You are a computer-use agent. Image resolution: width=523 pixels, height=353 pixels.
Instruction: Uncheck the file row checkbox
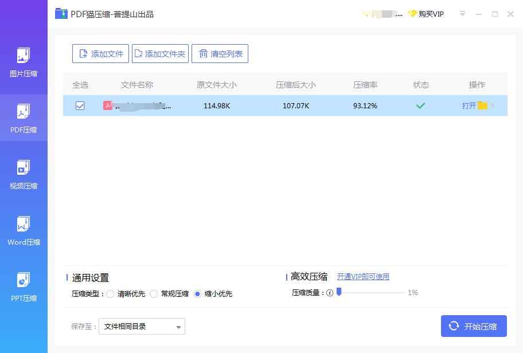coord(80,105)
